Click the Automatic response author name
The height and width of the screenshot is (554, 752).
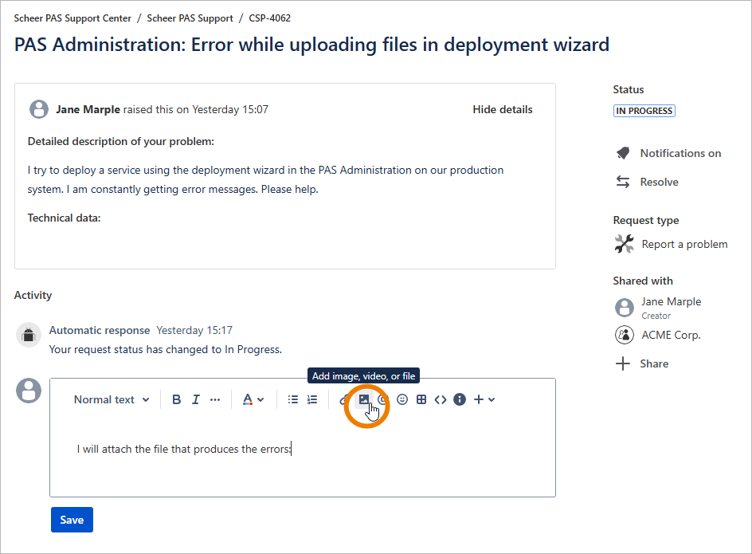[x=100, y=330]
